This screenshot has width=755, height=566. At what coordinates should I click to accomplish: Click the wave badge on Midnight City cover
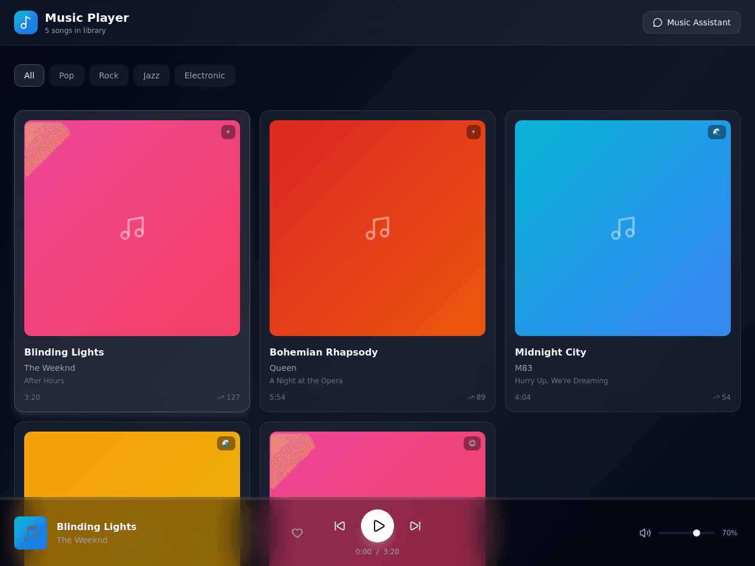point(717,132)
